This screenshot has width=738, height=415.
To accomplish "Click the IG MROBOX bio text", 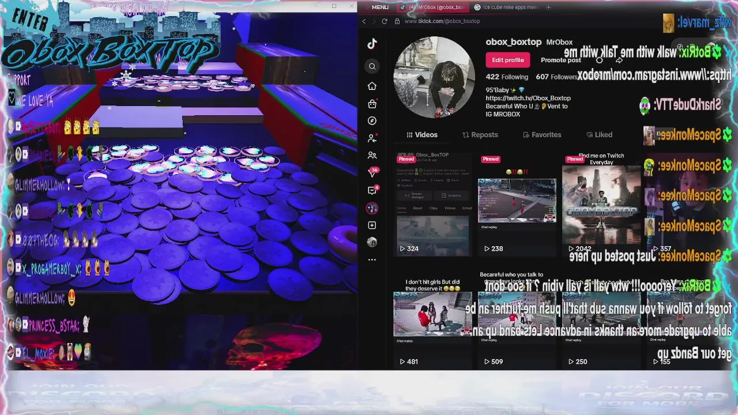I will click(x=503, y=114).
